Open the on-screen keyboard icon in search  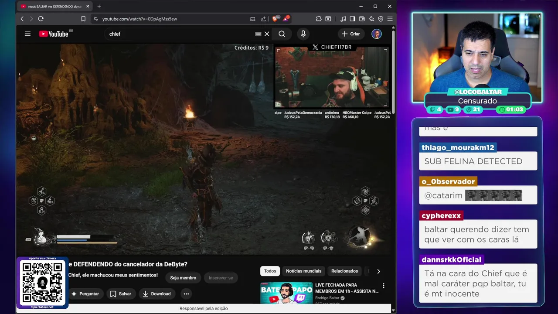pos(258,34)
